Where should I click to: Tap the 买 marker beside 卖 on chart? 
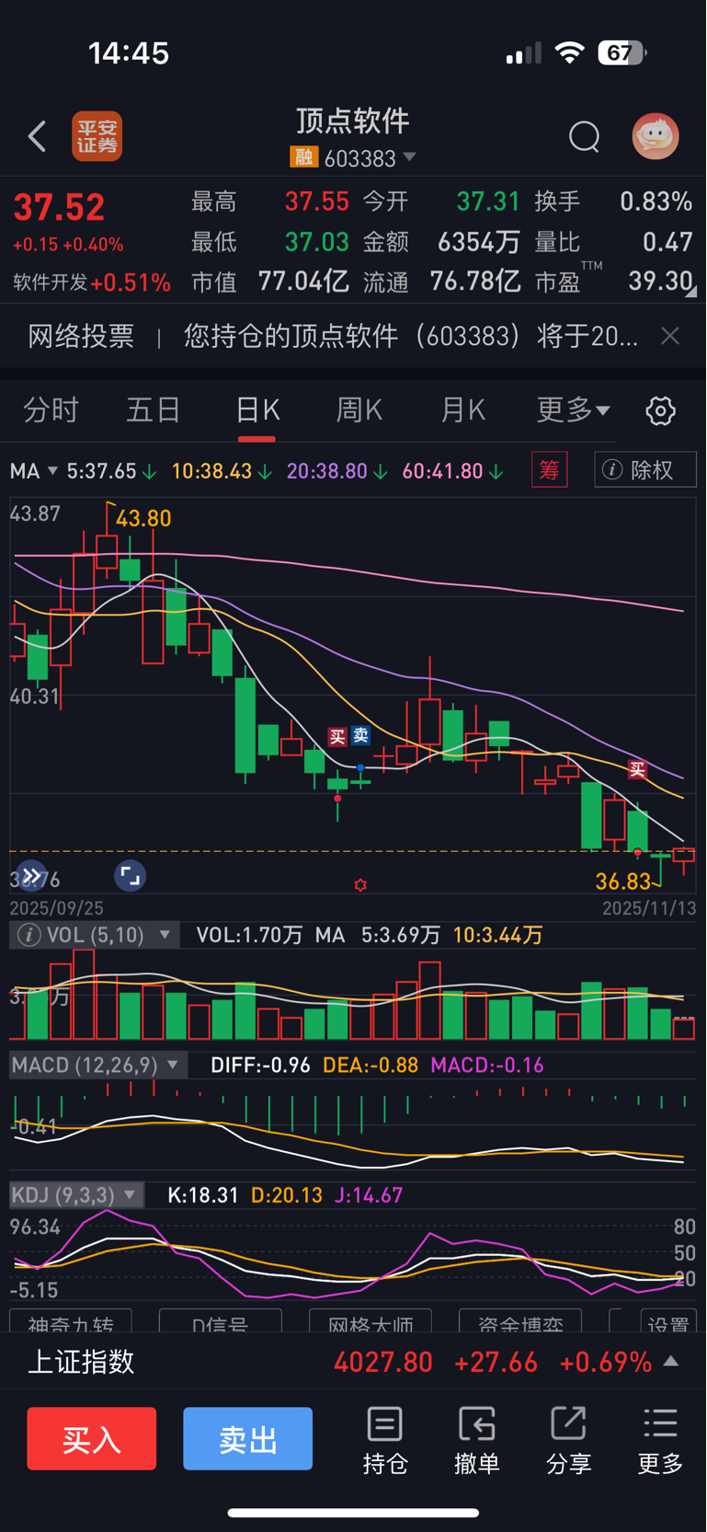(337, 737)
